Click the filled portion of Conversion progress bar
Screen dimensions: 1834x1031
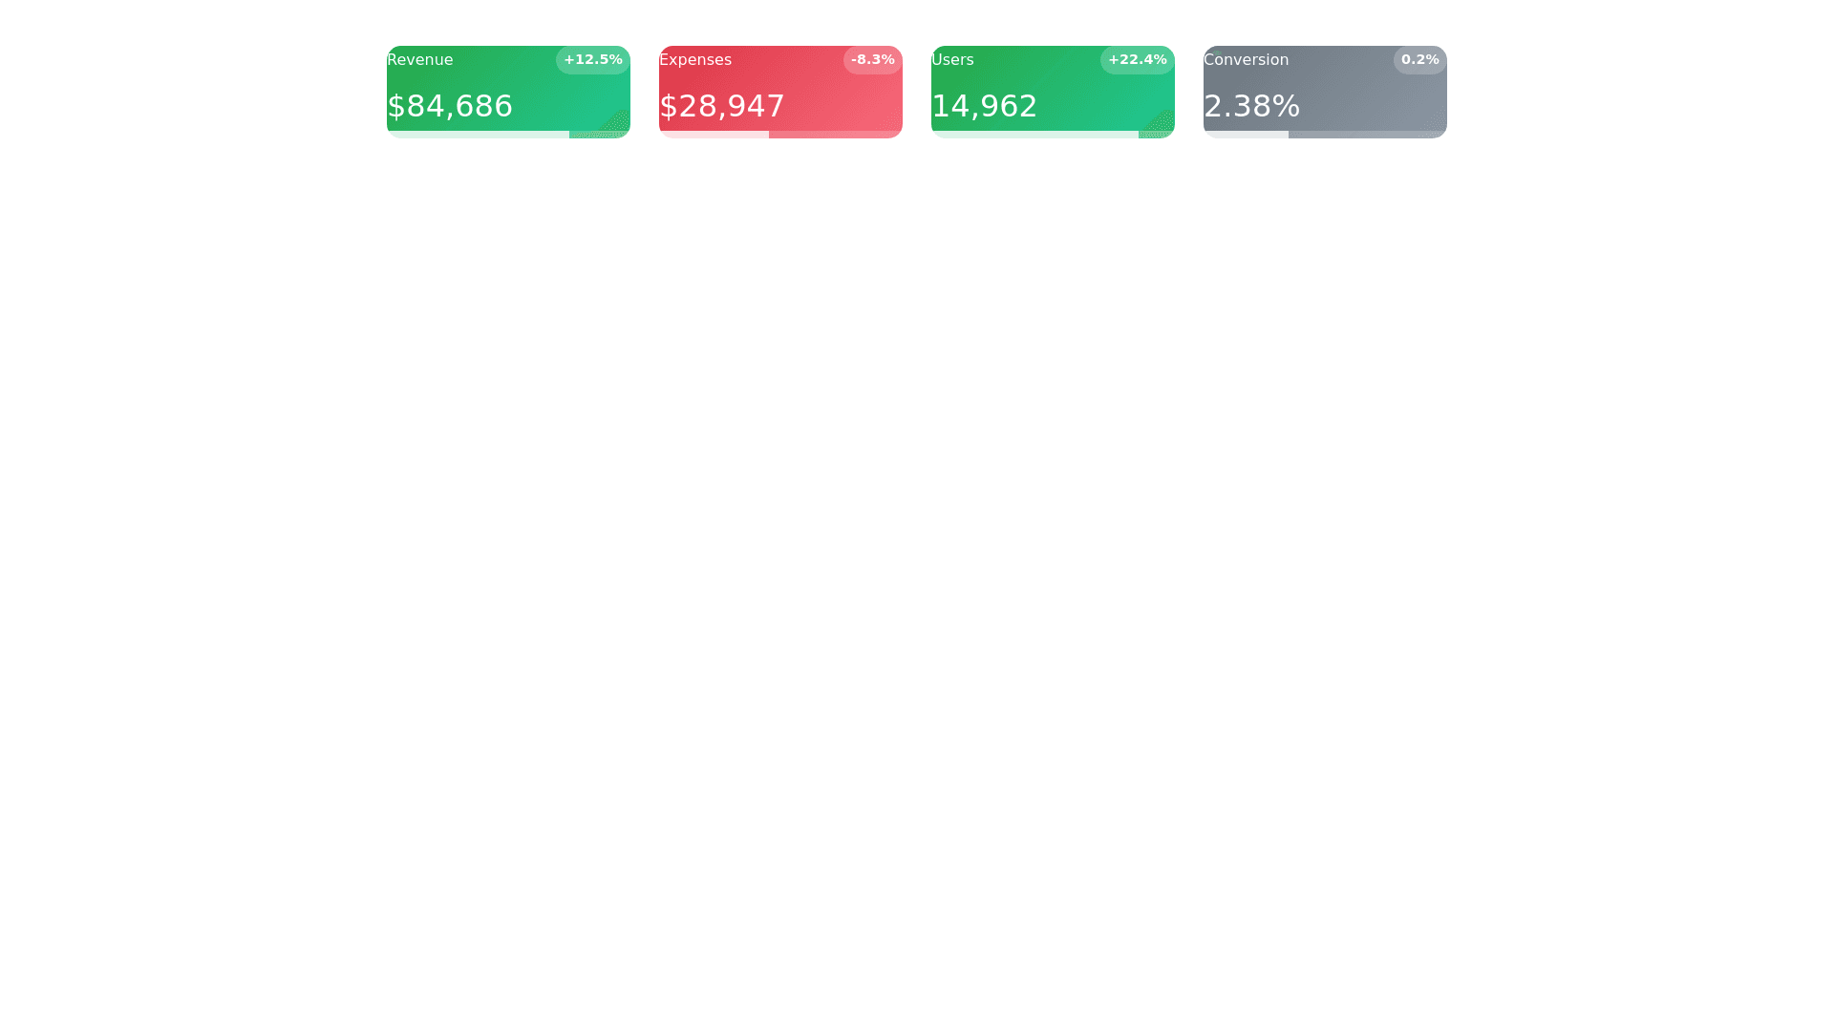pos(1246,135)
